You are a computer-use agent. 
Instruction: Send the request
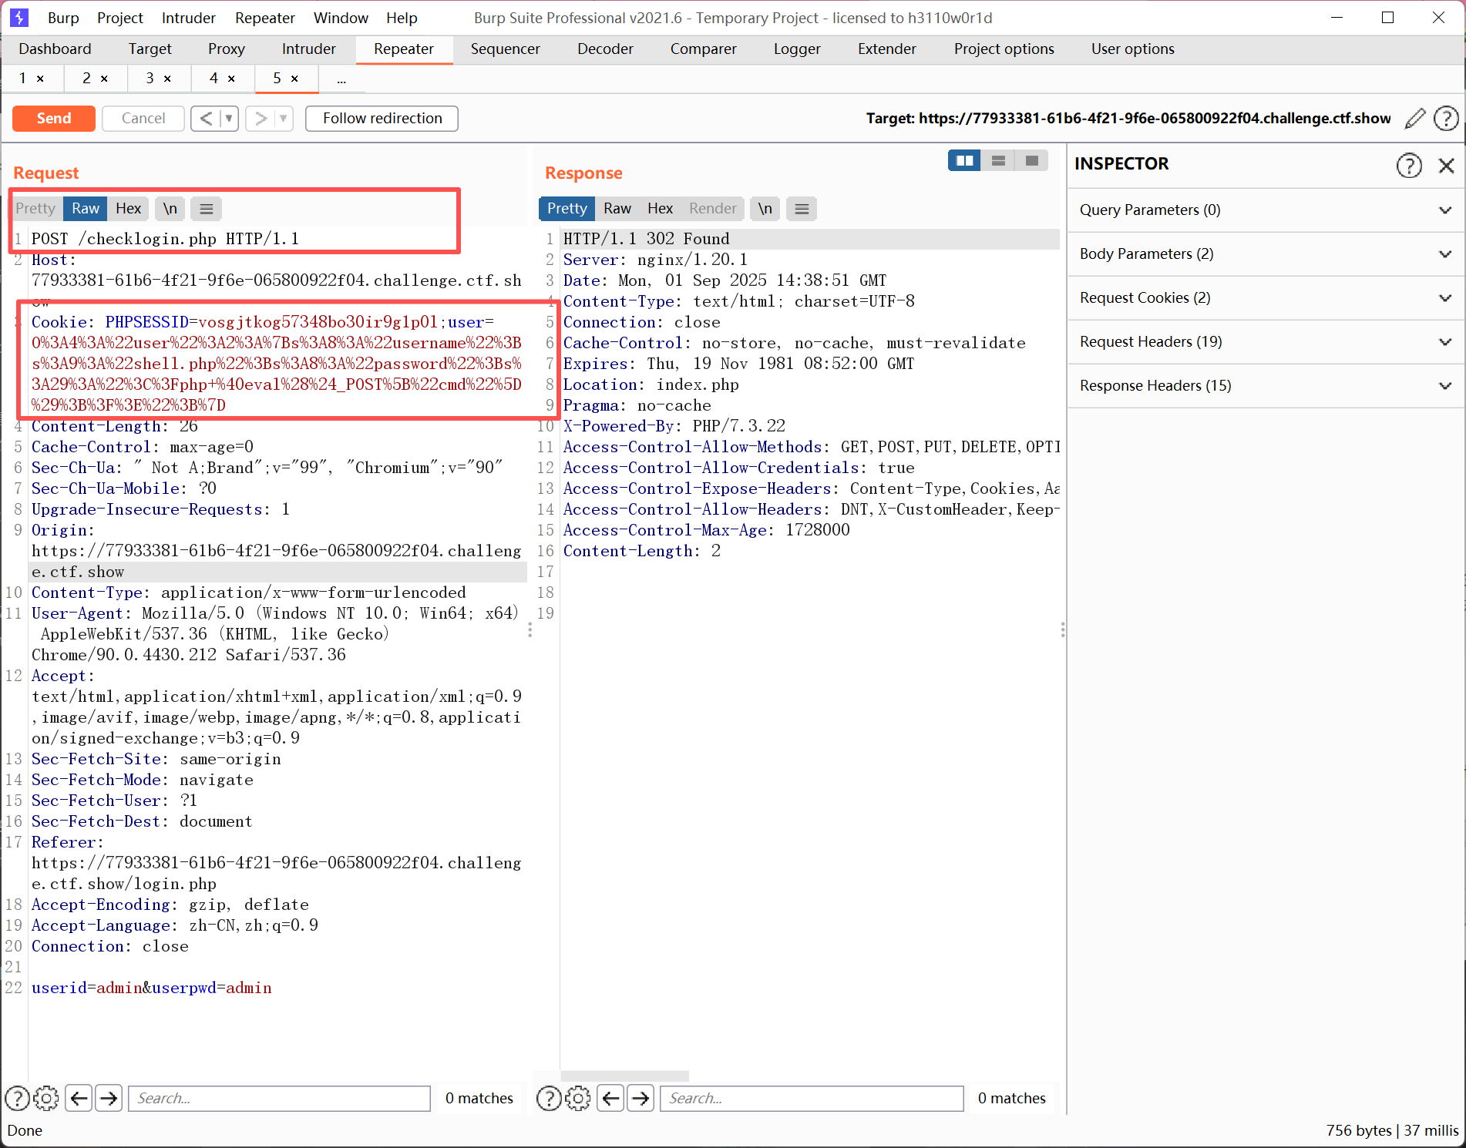[x=54, y=118]
